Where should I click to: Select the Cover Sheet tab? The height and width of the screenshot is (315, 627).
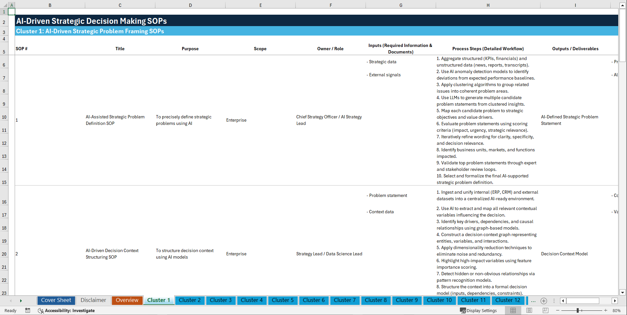pos(56,300)
